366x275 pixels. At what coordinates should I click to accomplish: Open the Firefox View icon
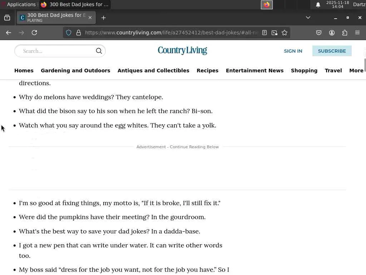pos(7,18)
